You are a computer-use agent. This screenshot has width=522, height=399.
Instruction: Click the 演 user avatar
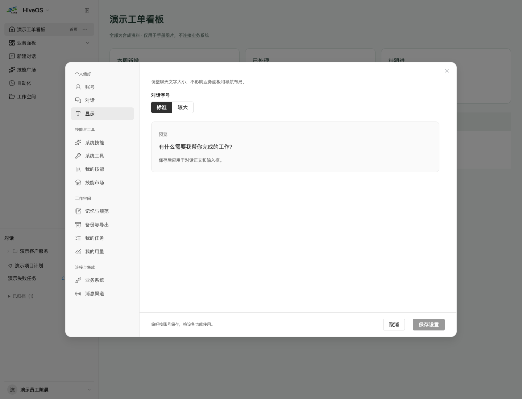click(x=12, y=390)
